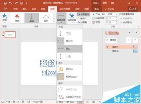Open ribbon display options icon
141x104 pixels.
coord(113,3)
